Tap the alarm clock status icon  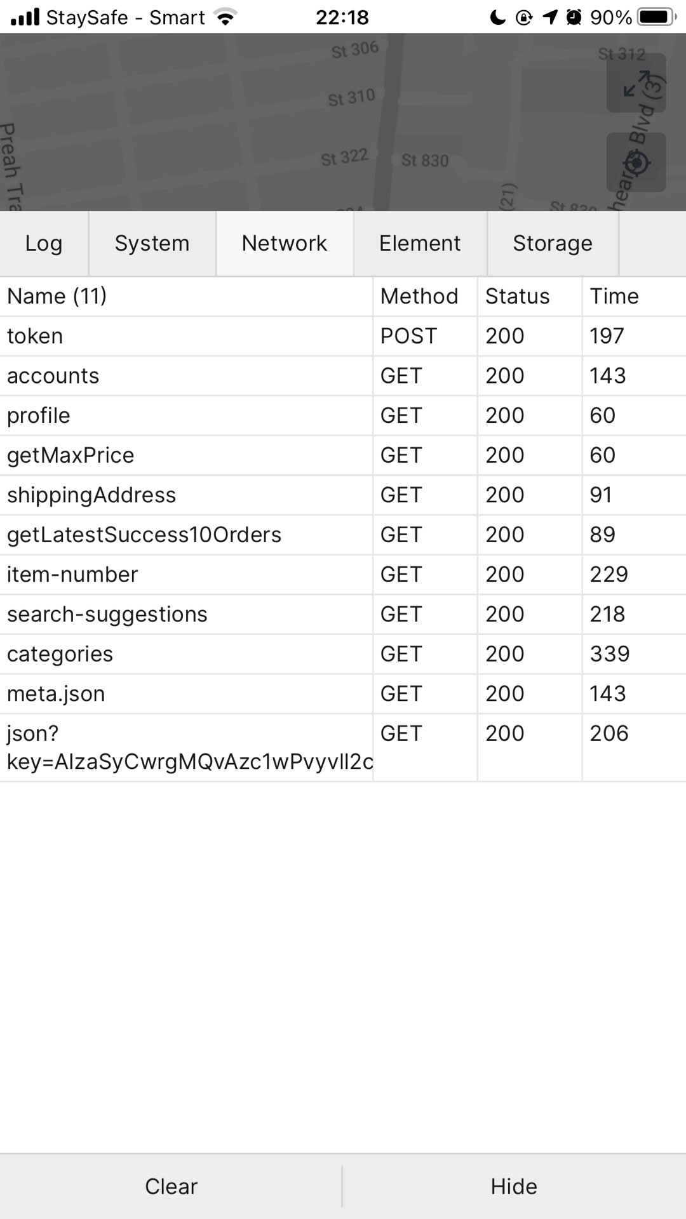coord(574,17)
